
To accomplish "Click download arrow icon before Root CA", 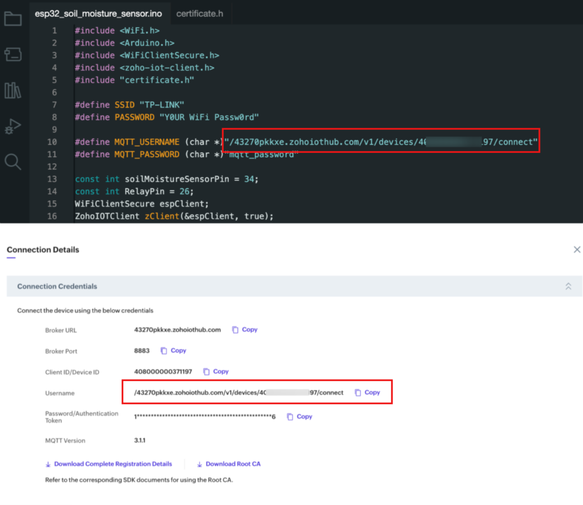I will [200, 464].
